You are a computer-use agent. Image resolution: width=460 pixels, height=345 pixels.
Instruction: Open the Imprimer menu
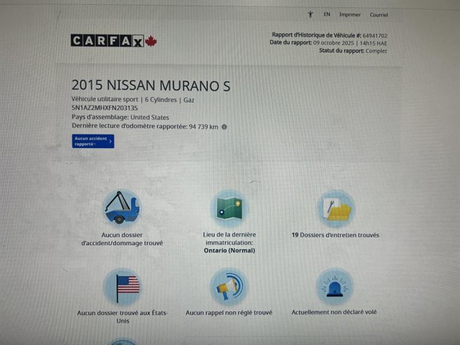pos(350,15)
